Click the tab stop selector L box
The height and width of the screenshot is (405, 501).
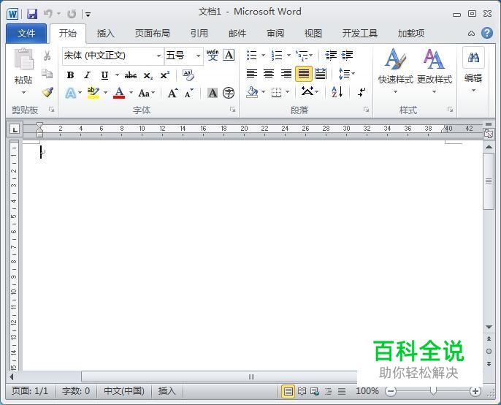click(15, 129)
